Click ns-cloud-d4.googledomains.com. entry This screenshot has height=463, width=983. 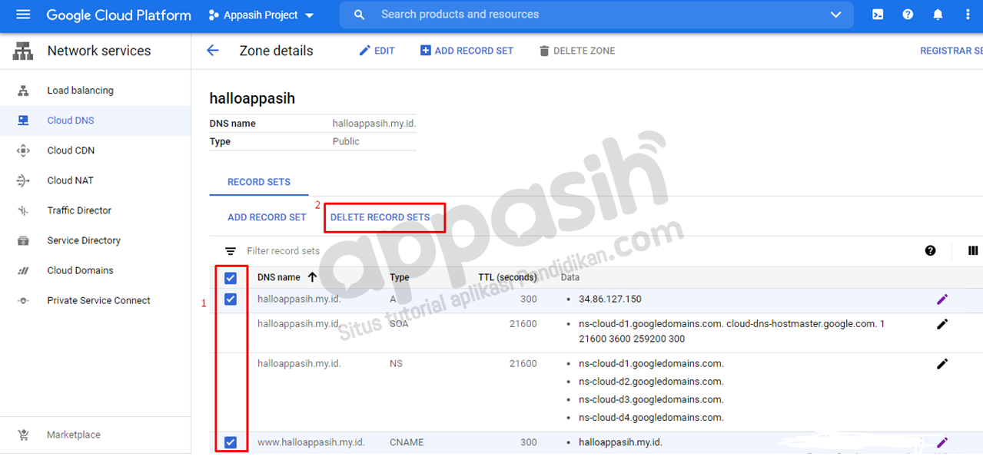pos(651,418)
